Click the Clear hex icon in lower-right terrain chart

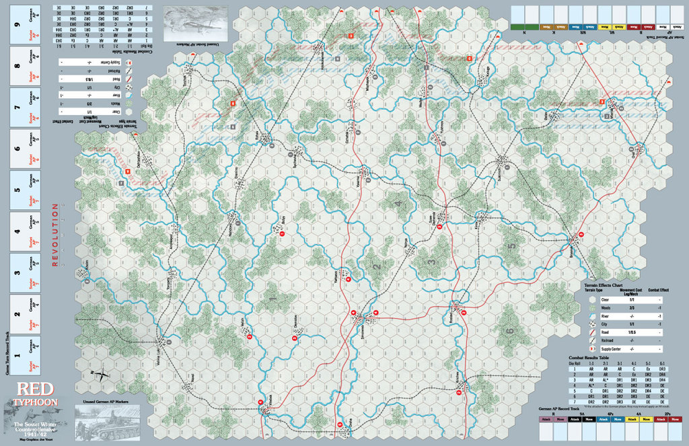[592, 299]
